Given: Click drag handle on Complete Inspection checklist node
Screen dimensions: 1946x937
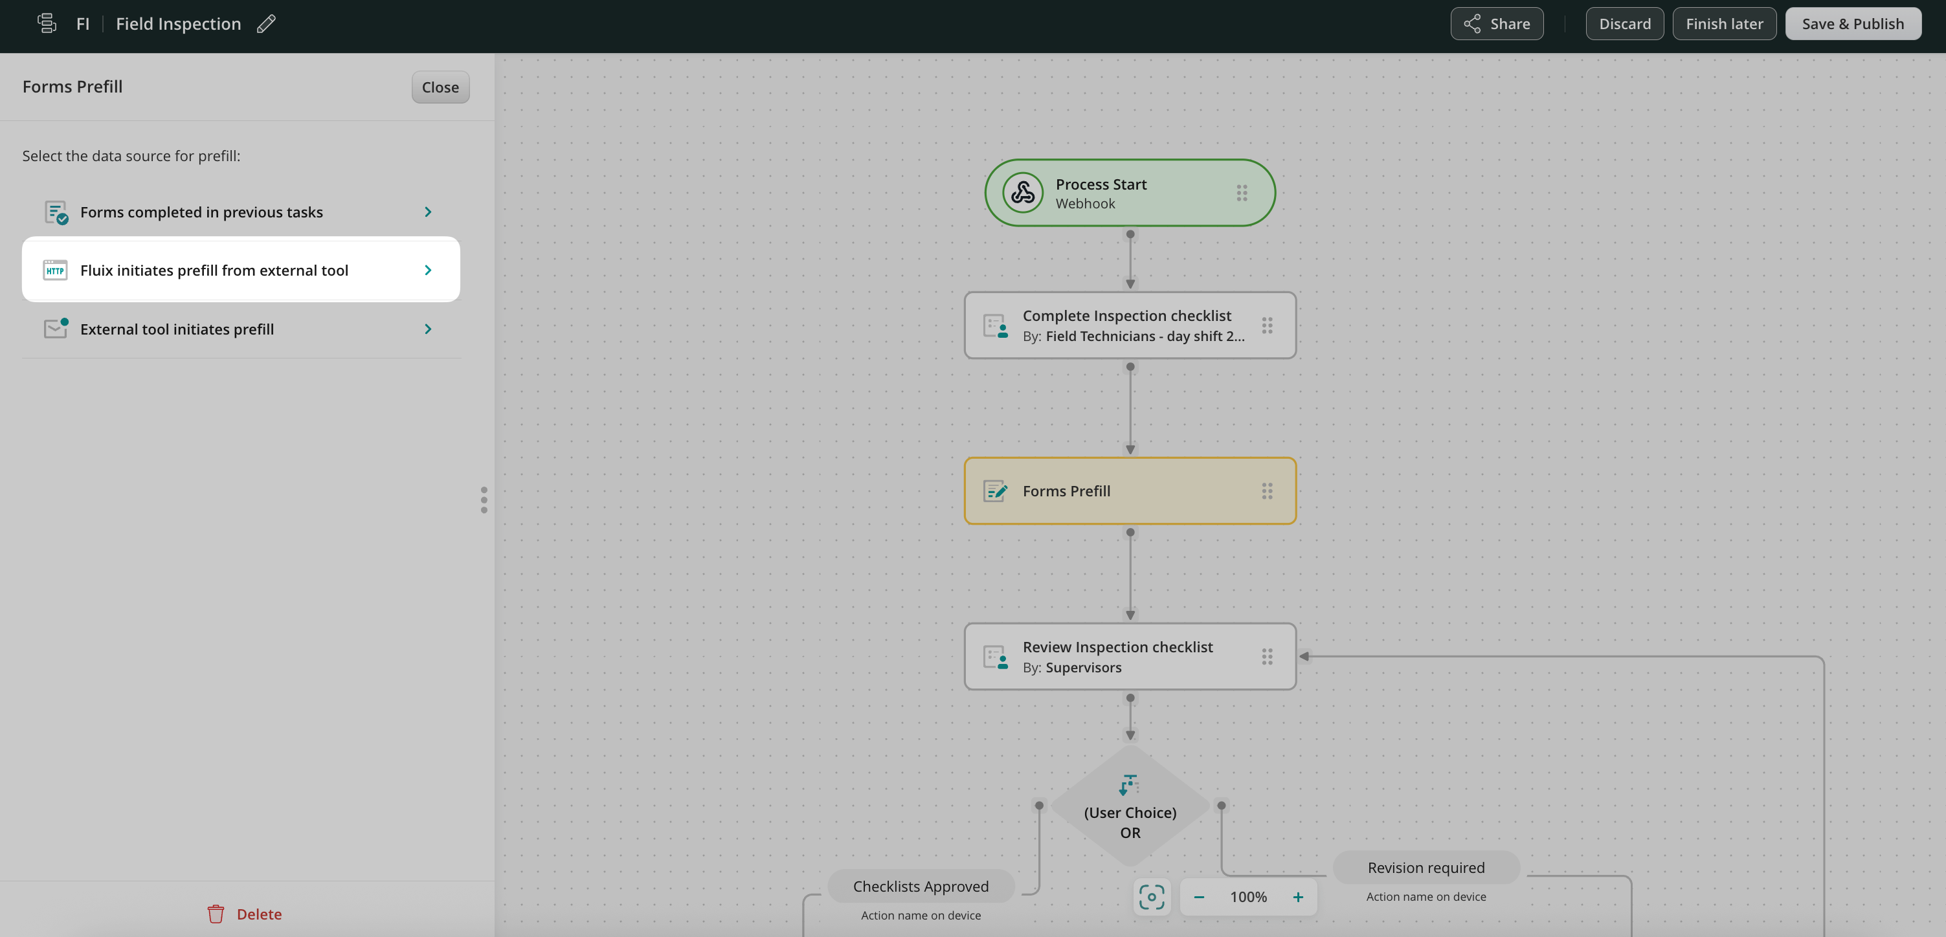Looking at the screenshot, I should click(x=1267, y=325).
